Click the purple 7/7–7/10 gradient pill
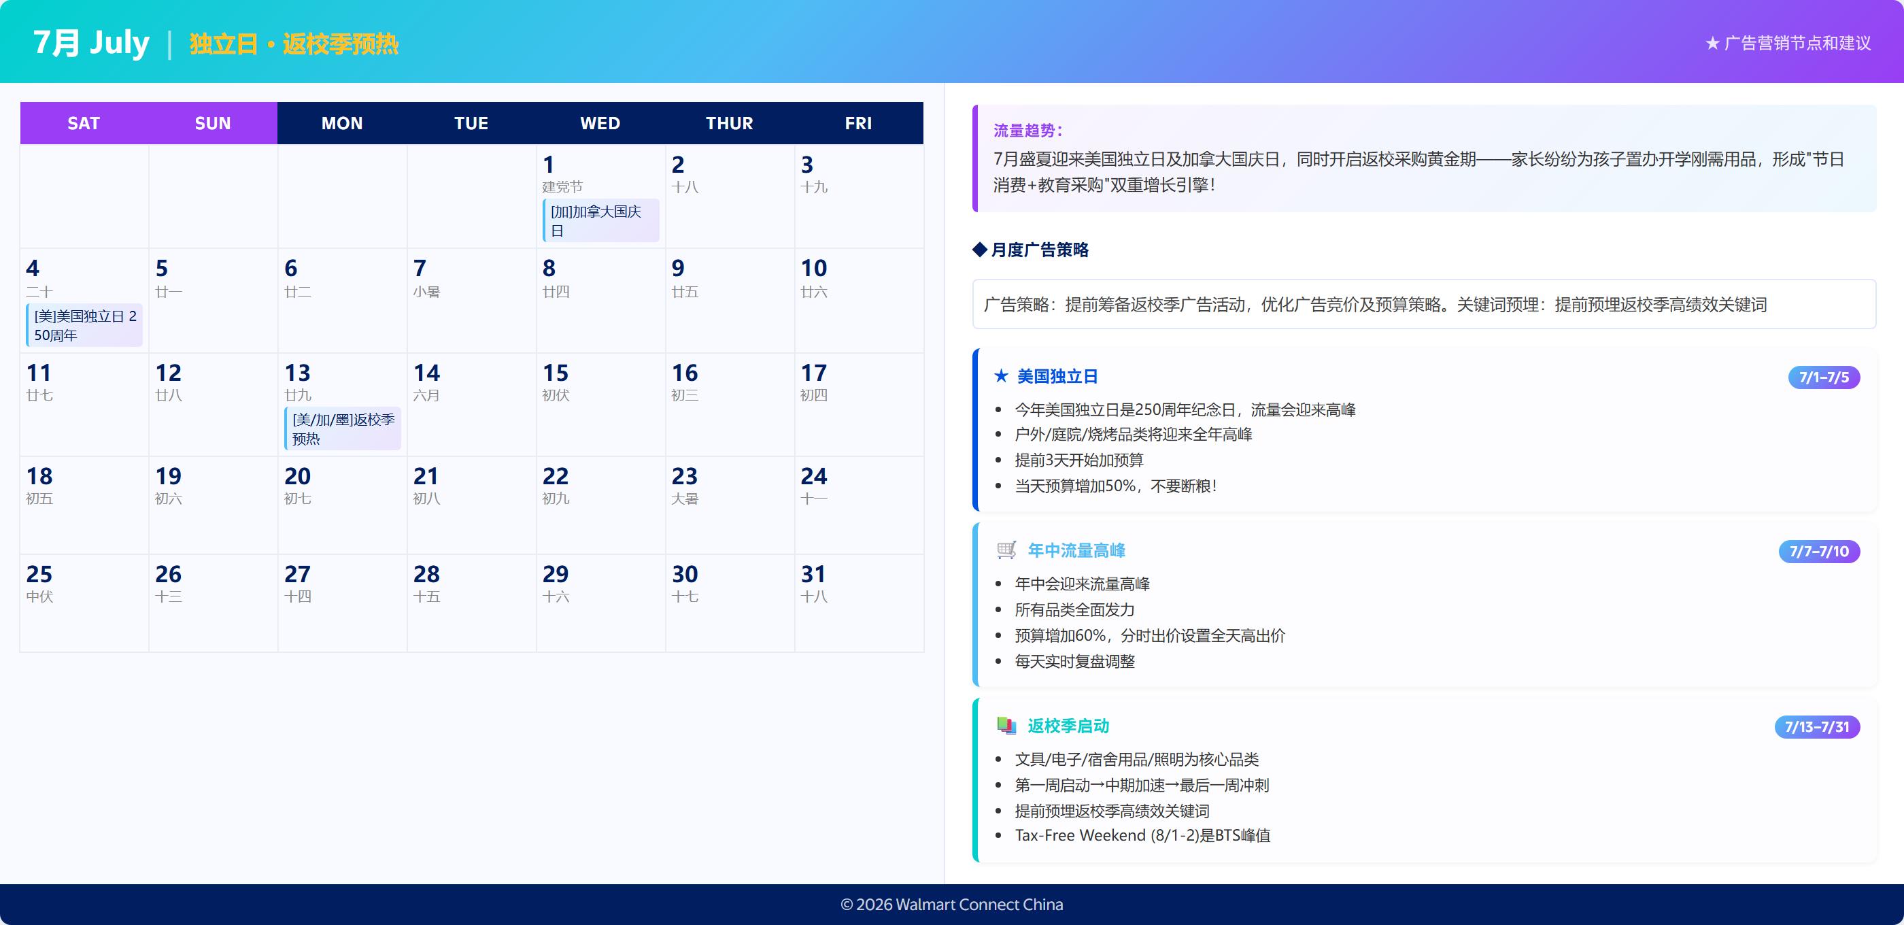1904x925 pixels. [1820, 550]
